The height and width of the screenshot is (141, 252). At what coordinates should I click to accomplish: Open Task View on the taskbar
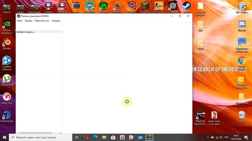click(77, 137)
